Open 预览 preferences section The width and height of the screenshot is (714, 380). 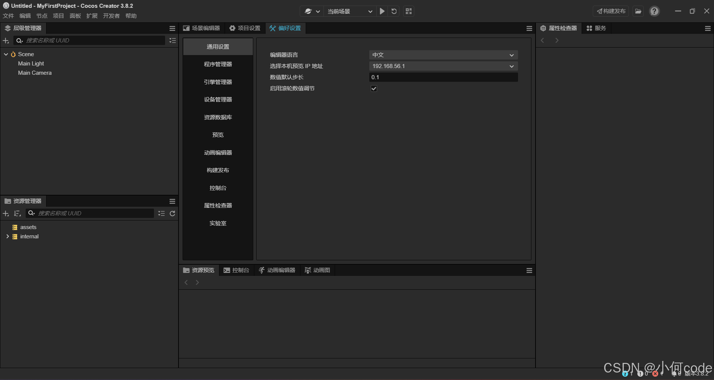coord(218,135)
